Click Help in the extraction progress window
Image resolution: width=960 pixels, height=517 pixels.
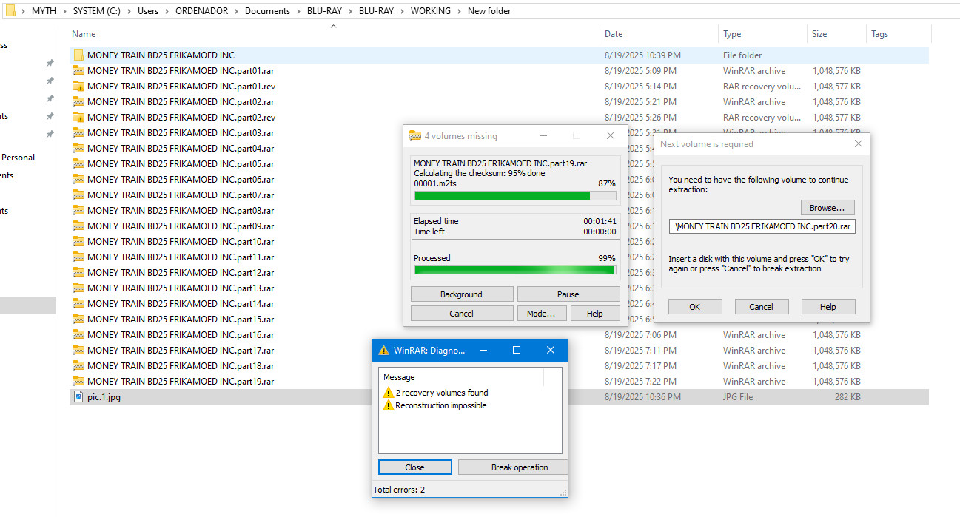(x=595, y=314)
